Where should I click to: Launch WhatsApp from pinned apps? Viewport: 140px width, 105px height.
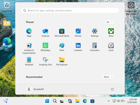(x=45, y=47)
